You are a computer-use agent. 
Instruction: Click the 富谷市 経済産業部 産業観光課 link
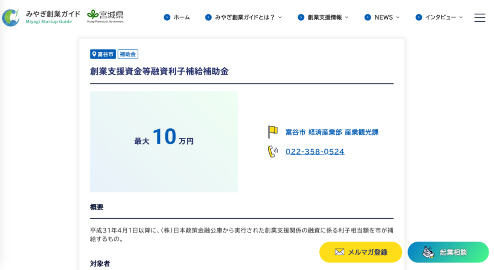[x=332, y=132]
